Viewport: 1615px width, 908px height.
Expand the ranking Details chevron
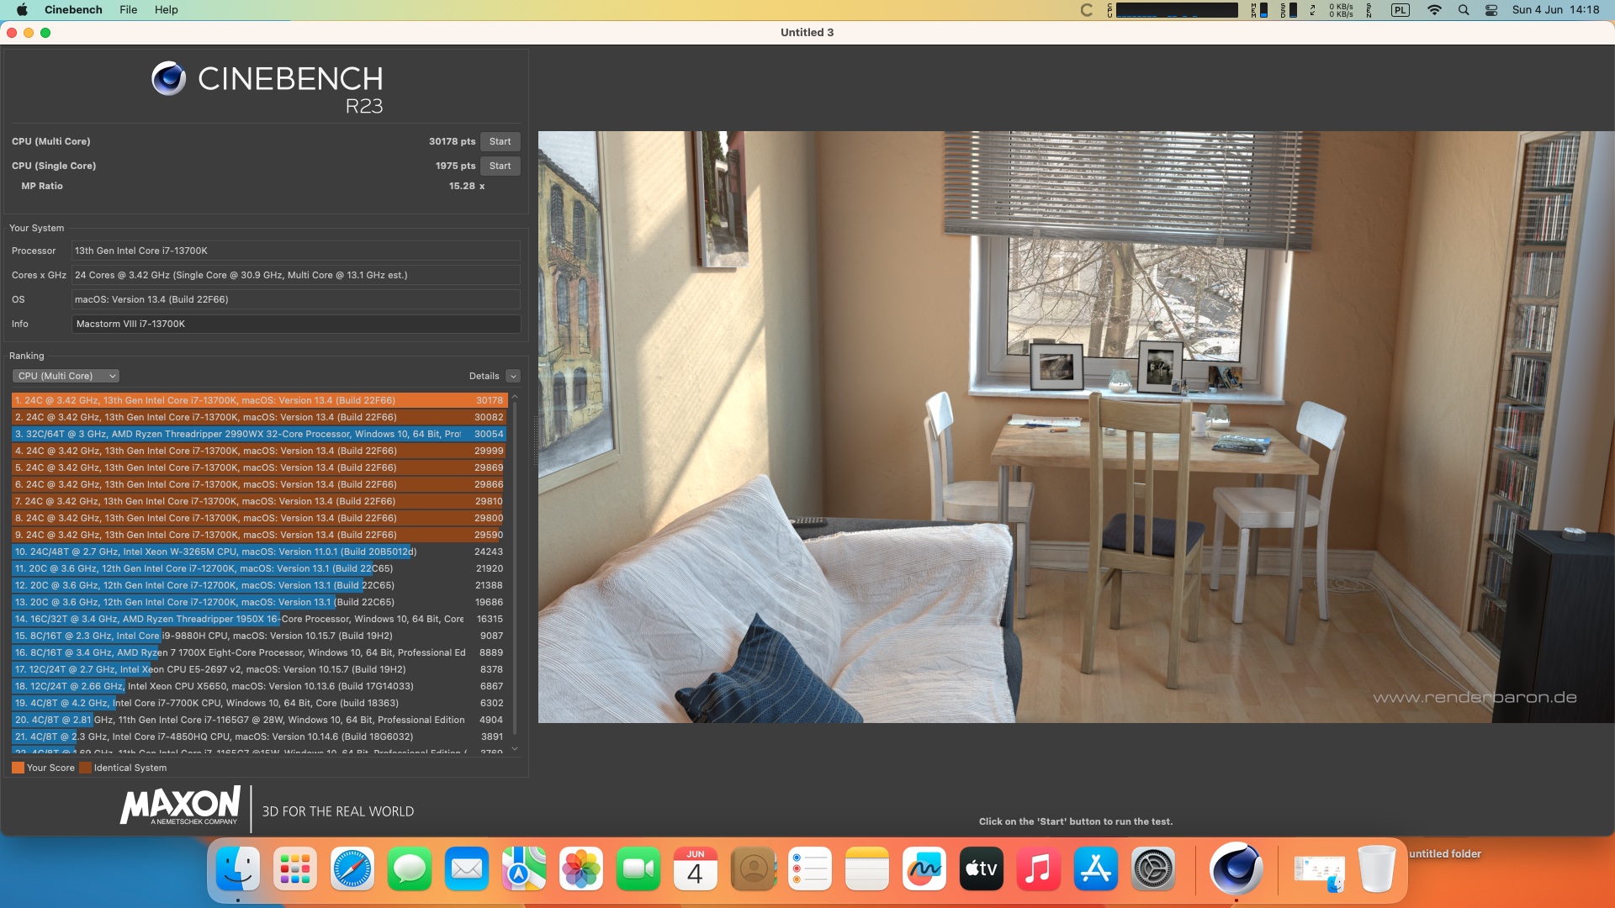513,377
